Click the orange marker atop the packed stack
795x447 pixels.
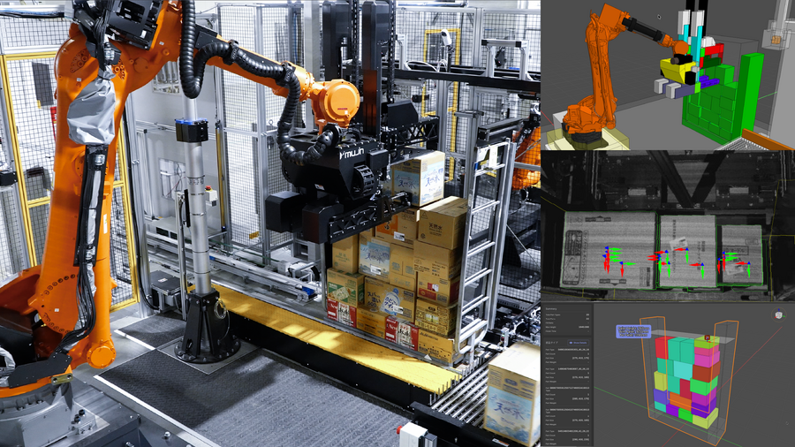click(x=708, y=337)
